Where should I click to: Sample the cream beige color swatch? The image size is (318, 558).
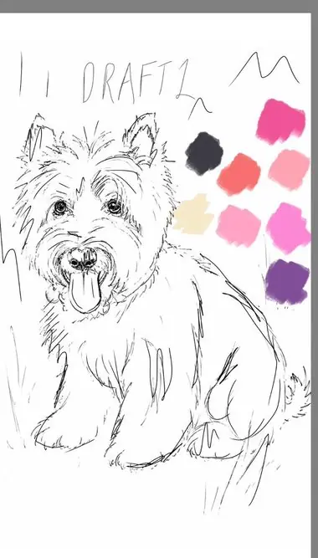(x=193, y=215)
